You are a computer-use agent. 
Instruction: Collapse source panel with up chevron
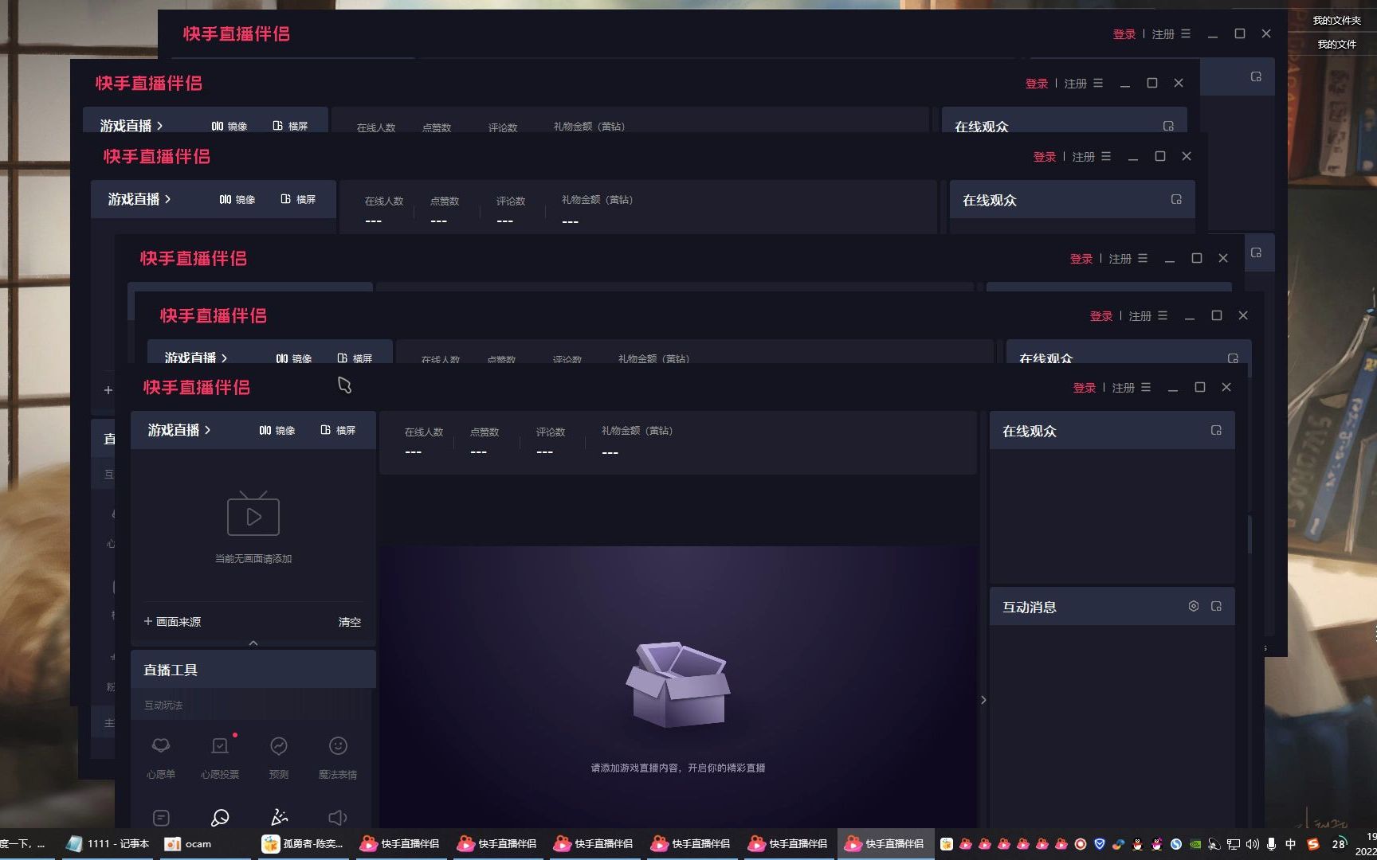(253, 643)
